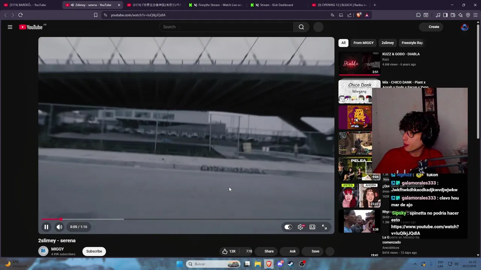Switch to the OPENING 13 BLEACH tab
Image resolution: width=481 pixels, height=270 pixels.
click(x=339, y=5)
